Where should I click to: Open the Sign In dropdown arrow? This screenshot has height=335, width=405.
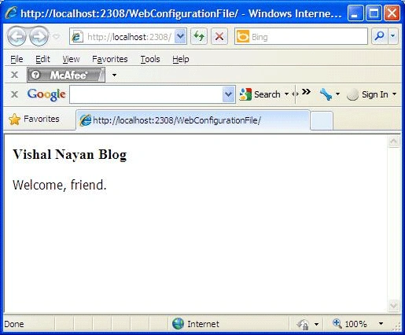click(394, 94)
